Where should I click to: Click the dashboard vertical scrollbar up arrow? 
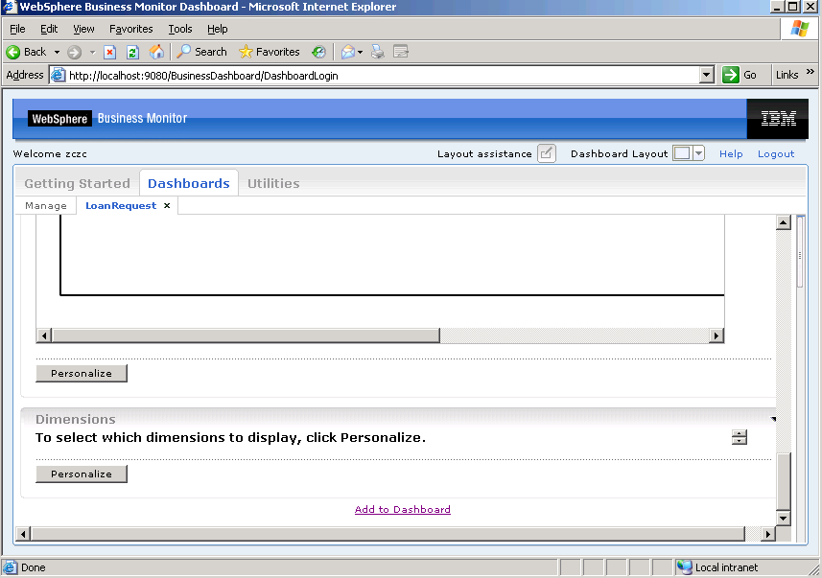point(784,222)
